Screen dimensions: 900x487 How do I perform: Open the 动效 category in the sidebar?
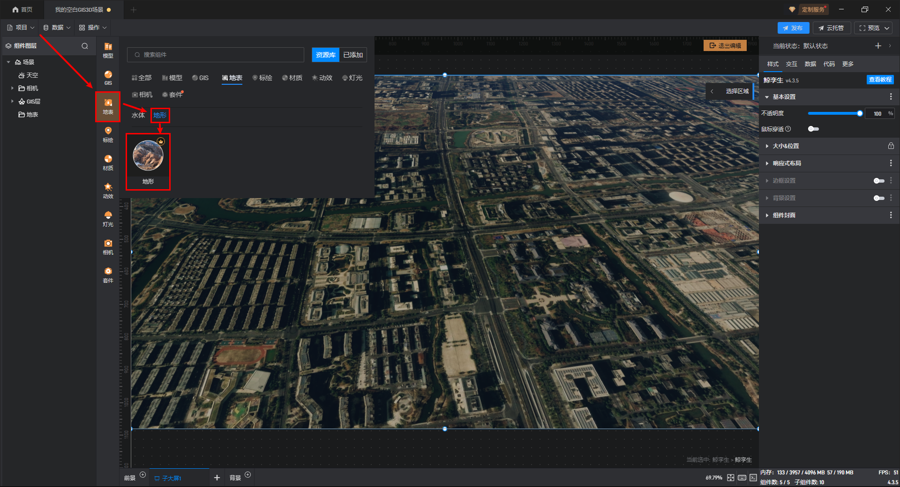click(108, 191)
